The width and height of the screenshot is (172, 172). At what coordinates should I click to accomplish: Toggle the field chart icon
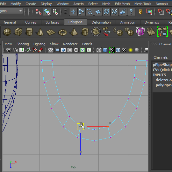76,50
